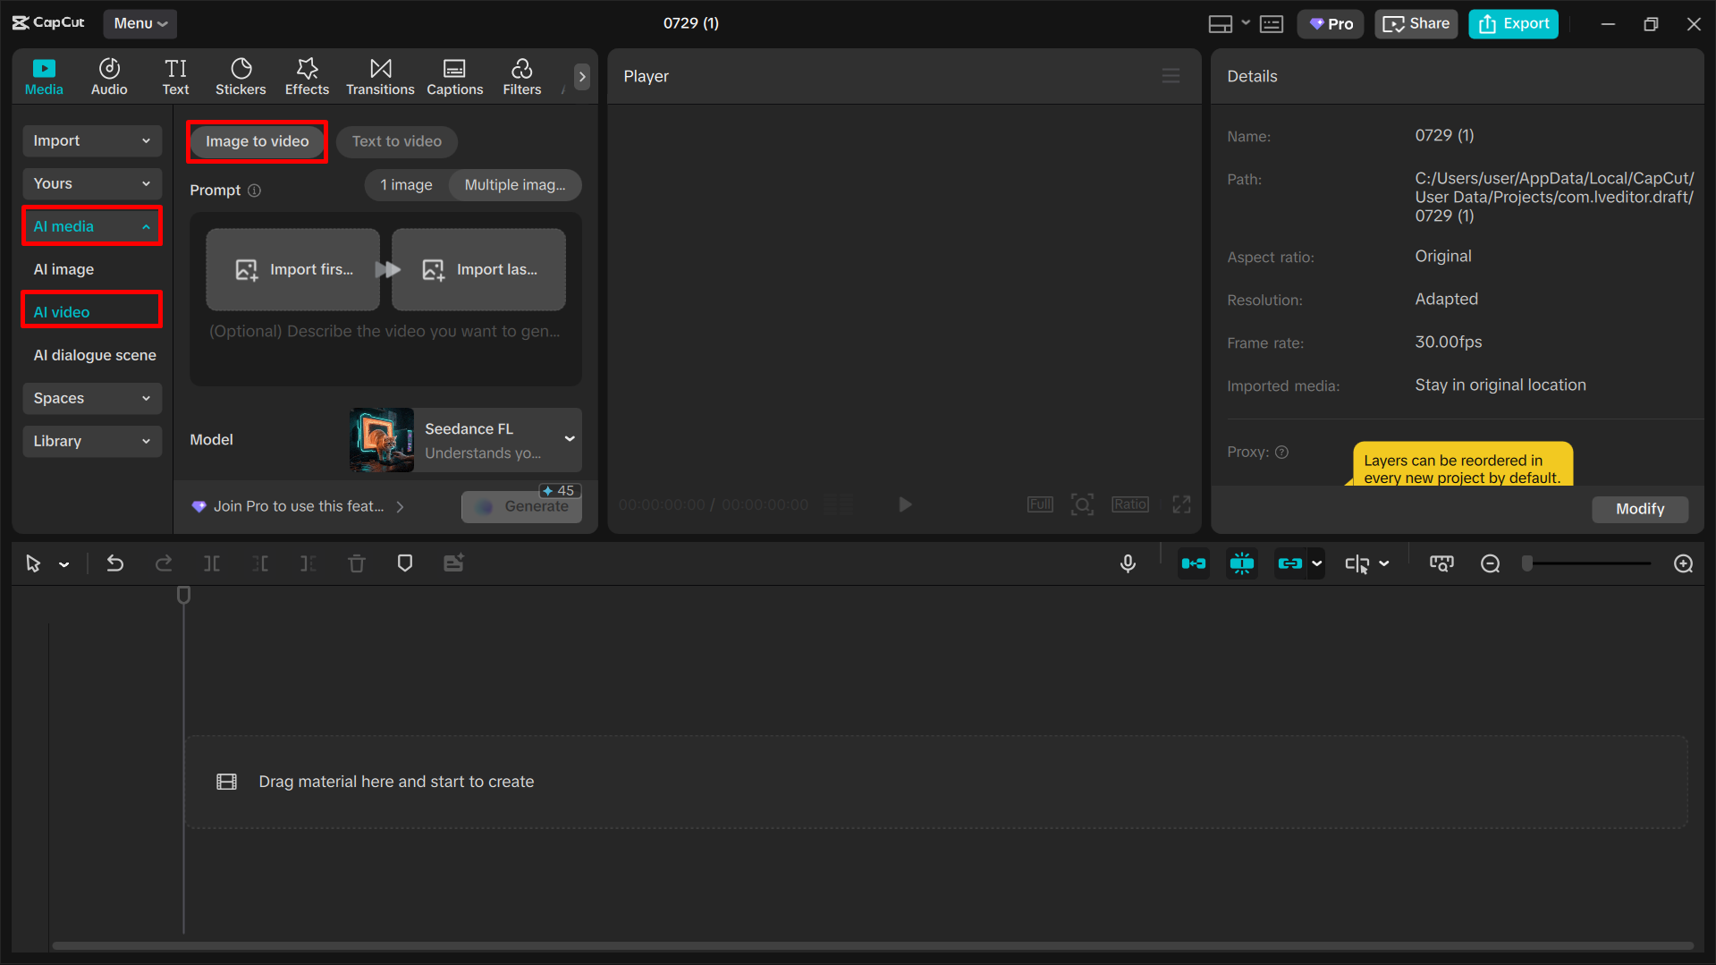Click the timeline zoom in icon
Viewport: 1716px width, 965px height.
(x=1683, y=563)
